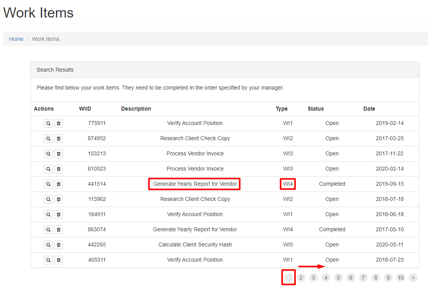Click the 'Work Items' breadcrumb text
Image resolution: width=428 pixels, height=292 pixels.
[x=46, y=39]
